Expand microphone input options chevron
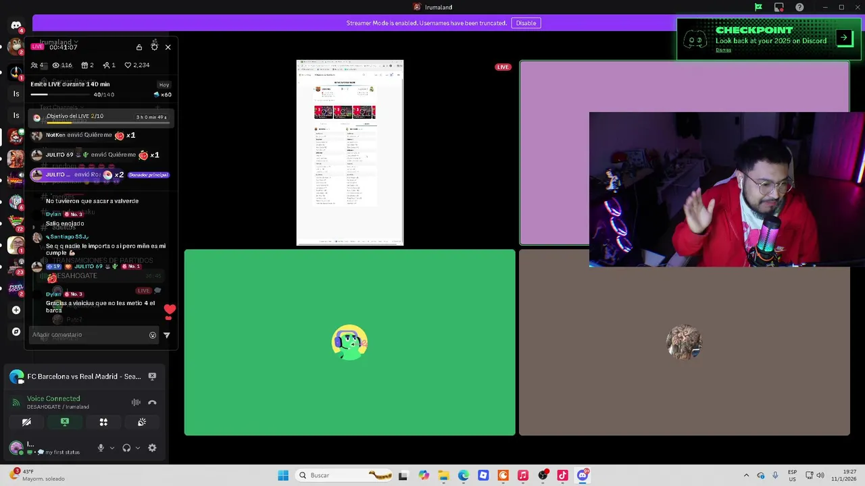The image size is (865, 486). (112, 448)
